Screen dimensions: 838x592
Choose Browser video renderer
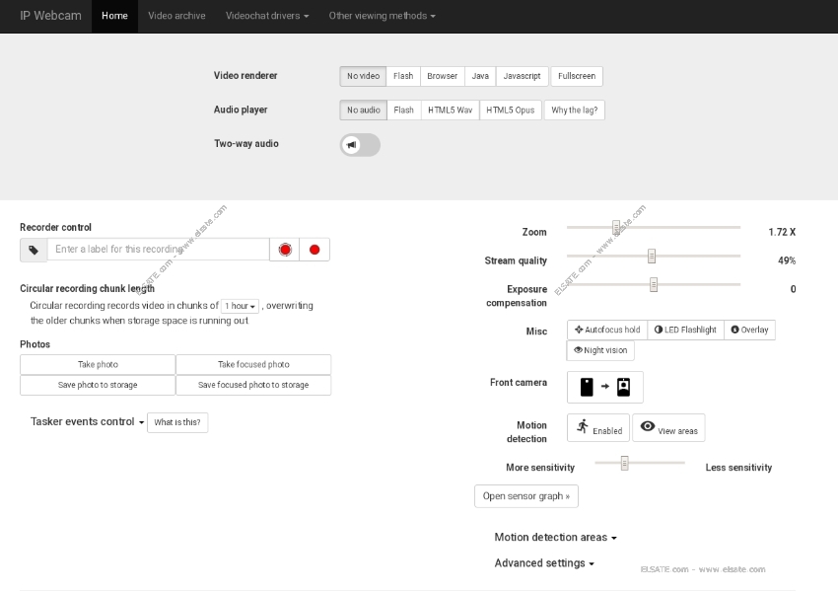click(x=443, y=76)
